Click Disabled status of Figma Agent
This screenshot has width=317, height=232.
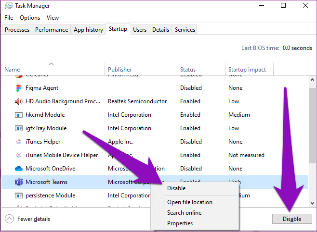(x=191, y=88)
